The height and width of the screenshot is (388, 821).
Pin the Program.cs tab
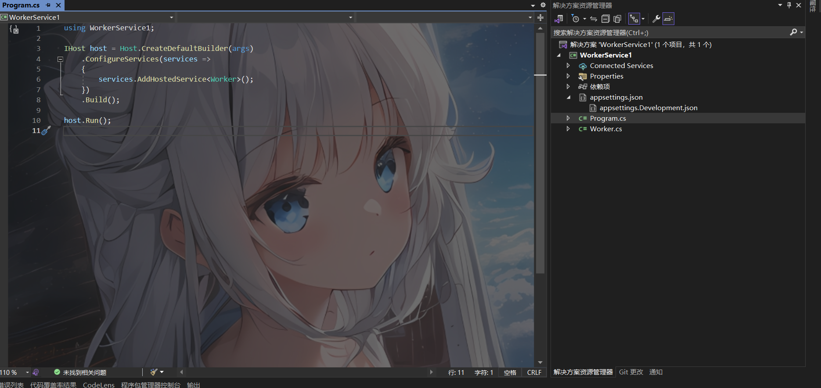click(48, 5)
